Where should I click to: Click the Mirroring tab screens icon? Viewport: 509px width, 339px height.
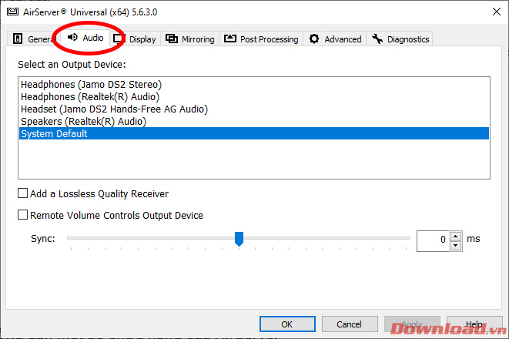coord(172,39)
